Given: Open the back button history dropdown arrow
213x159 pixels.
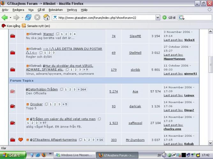Looking at the screenshot, I should pyautogui.click(x=11, y=17).
